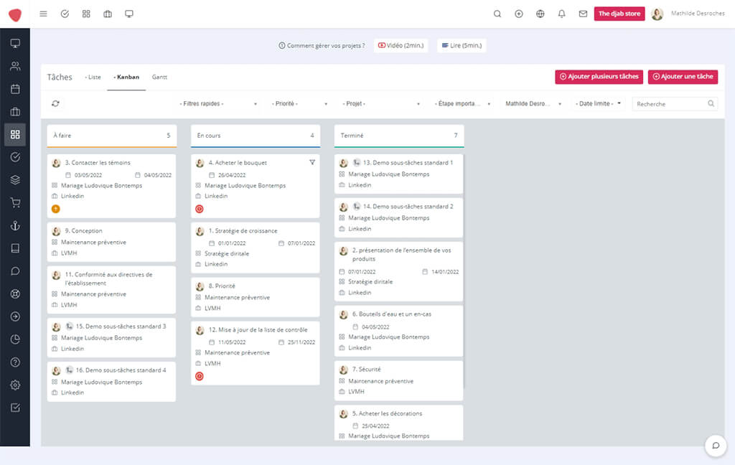Click the red heart app logo
This screenshot has width=735, height=465.
tap(15, 14)
